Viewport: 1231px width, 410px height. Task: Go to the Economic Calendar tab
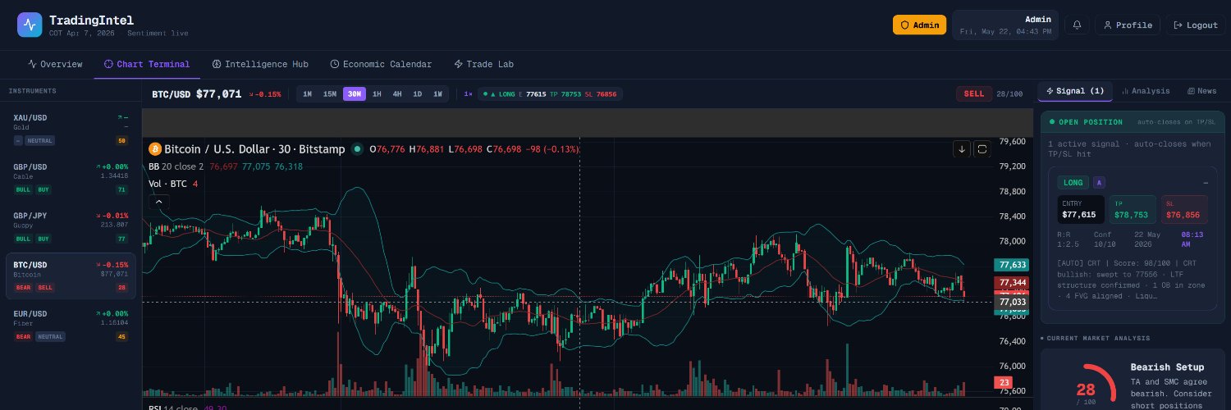coord(381,64)
